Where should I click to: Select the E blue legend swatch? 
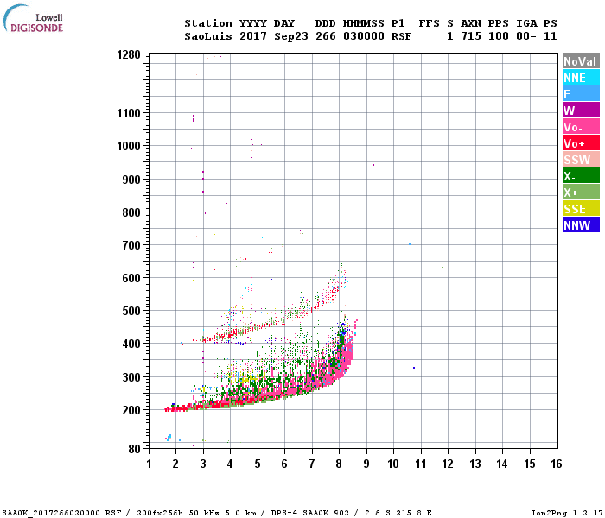pyautogui.click(x=581, y=94)
